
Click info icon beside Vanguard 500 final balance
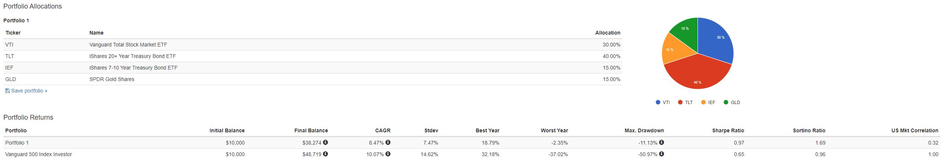click(325, 154)
